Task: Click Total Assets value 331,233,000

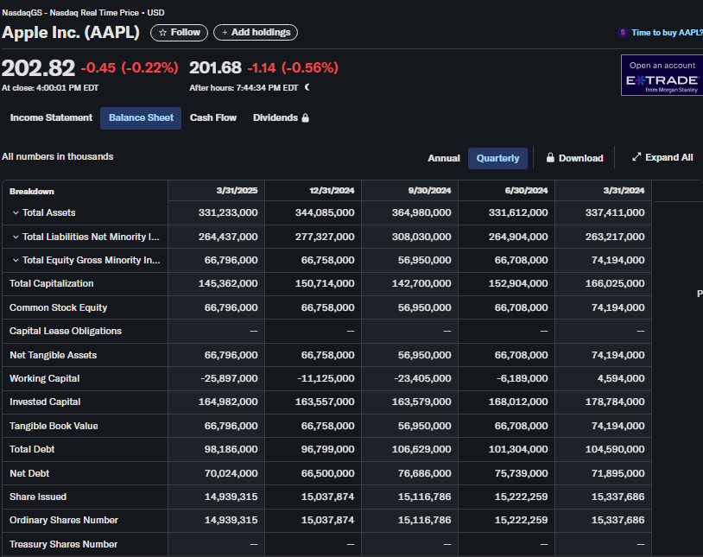Action: [x=228, y=212]
